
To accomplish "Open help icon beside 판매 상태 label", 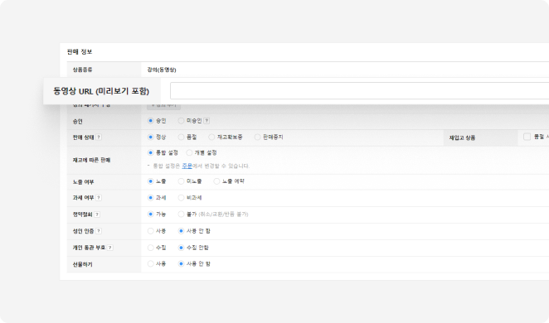I will coord(99,137).
